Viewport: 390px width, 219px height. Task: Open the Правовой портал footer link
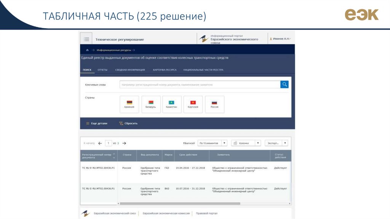(x=206, y=213)
